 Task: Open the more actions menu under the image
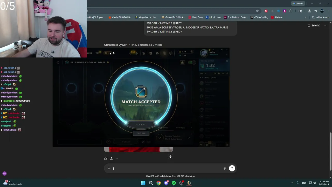[117, 158]
